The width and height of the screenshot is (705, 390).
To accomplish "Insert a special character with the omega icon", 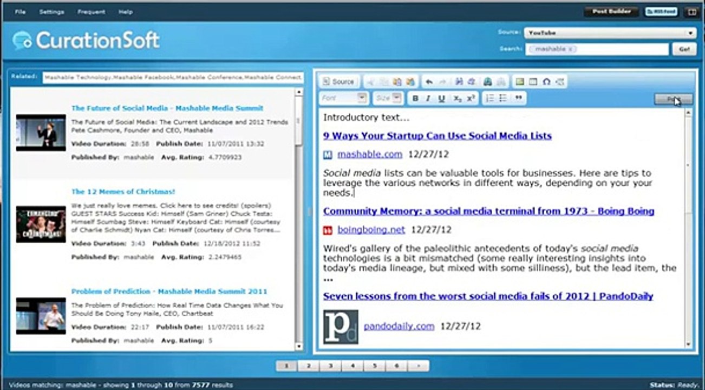I will pyautogui.click(x=546, y=82).
